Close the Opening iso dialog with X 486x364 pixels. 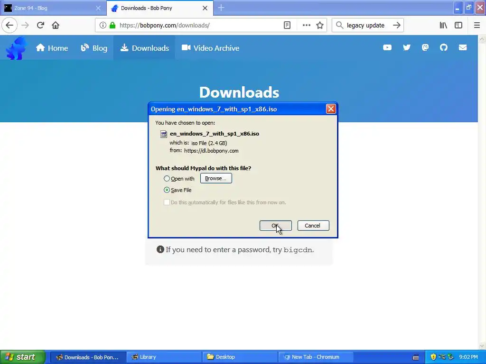(x=331, y=109)
